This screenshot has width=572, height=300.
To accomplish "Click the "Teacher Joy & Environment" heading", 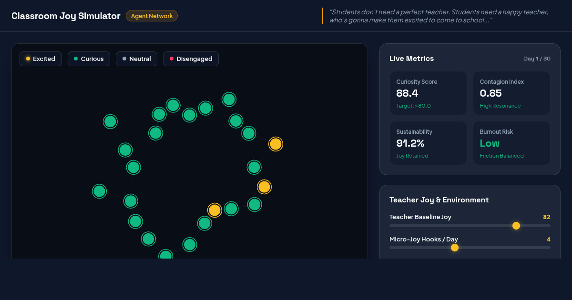I will 439,200.
